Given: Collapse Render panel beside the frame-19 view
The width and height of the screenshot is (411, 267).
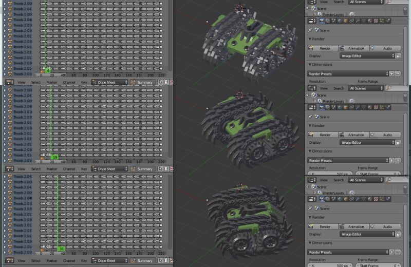Looking at the screenshot, I should (310, 125).
